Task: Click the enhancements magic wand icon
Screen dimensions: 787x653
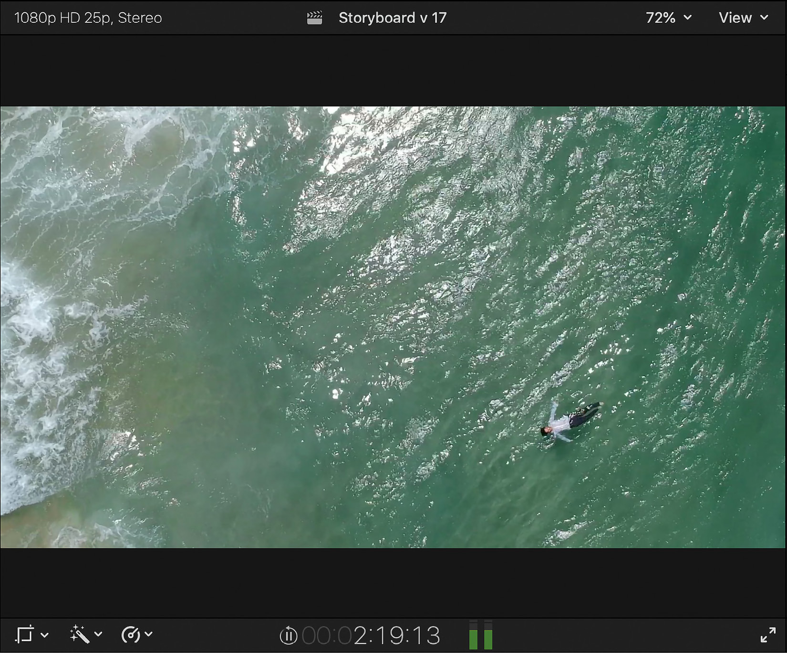Action: [80, 634]
